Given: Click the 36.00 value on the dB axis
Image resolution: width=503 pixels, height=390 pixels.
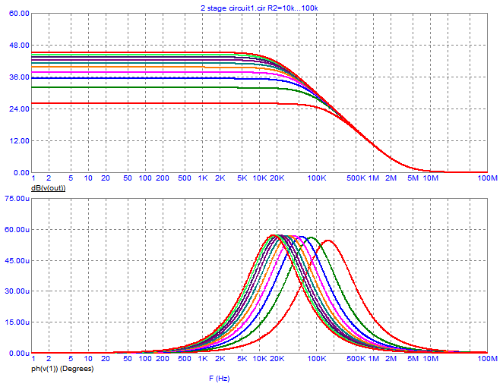Looking at the screenshot, I should 19,77.
